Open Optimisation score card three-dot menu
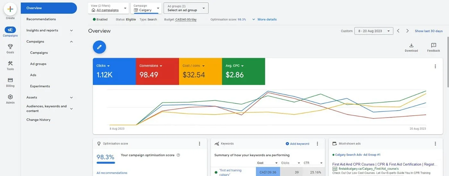This screenshot has height=176, width=449. point(199,144)
